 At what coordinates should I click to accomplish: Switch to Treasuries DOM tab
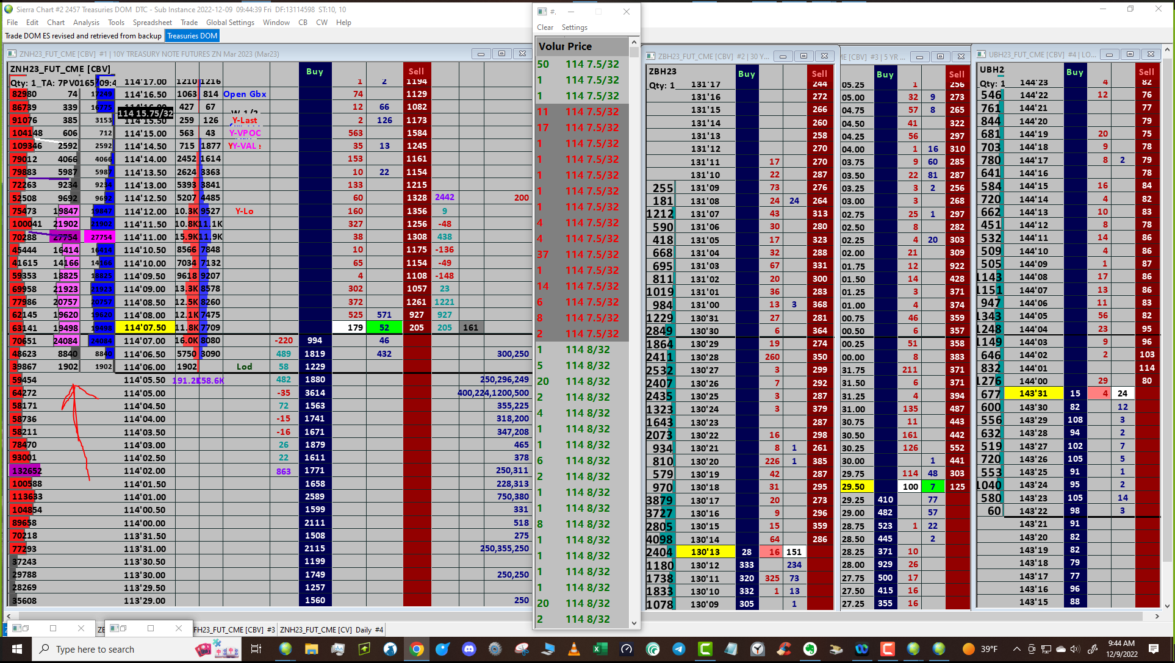click(192, 36)
